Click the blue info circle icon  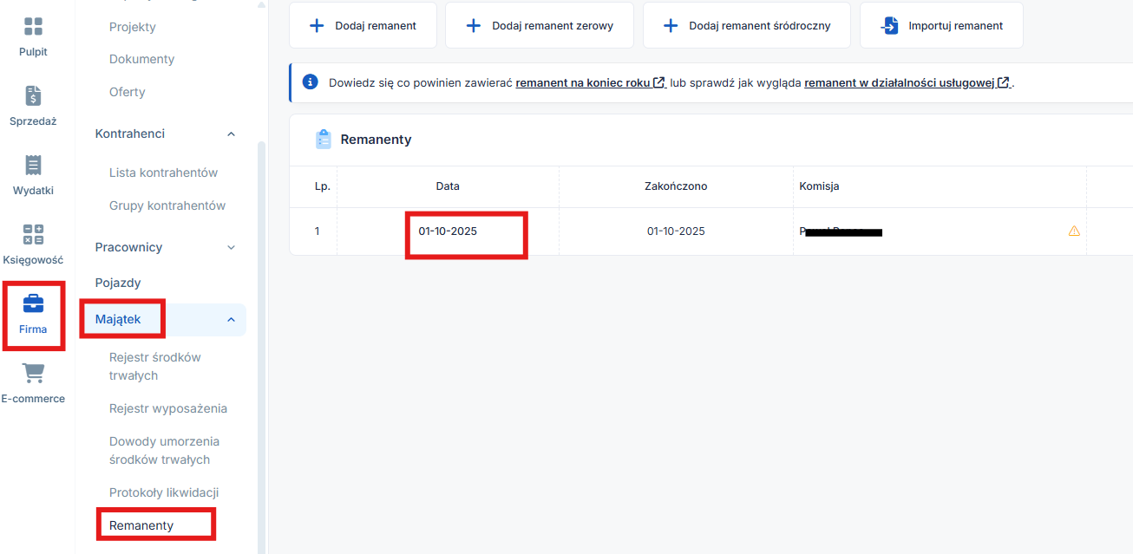[310, 82]
